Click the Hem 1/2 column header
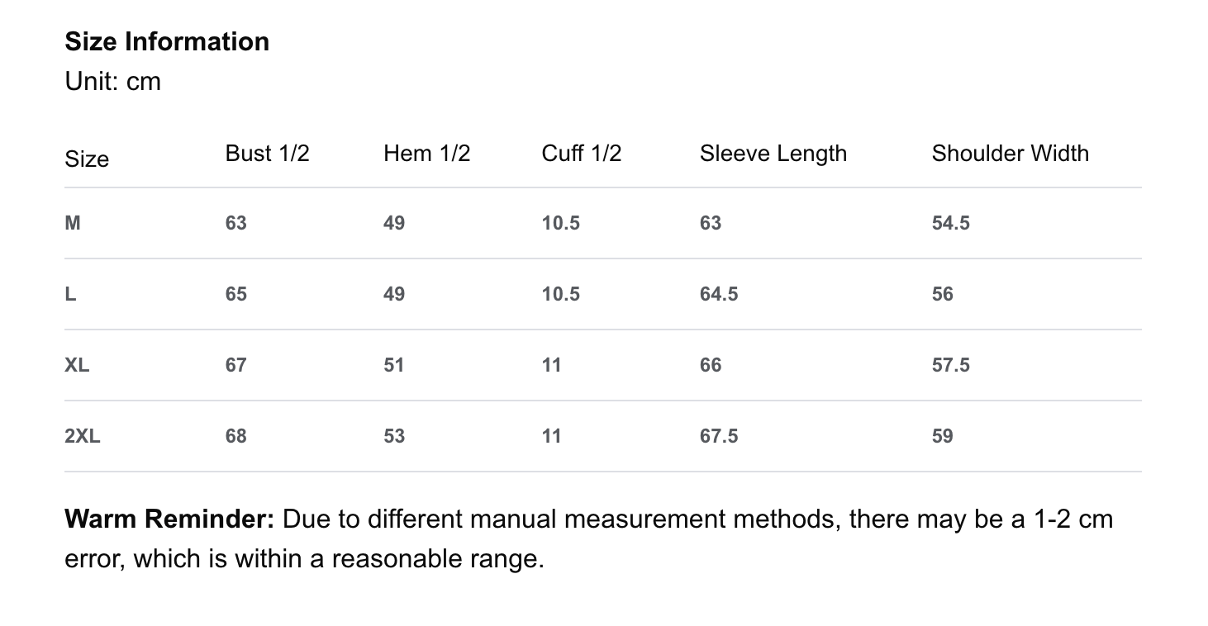The image size is (1208, 626). click(426, 154)
